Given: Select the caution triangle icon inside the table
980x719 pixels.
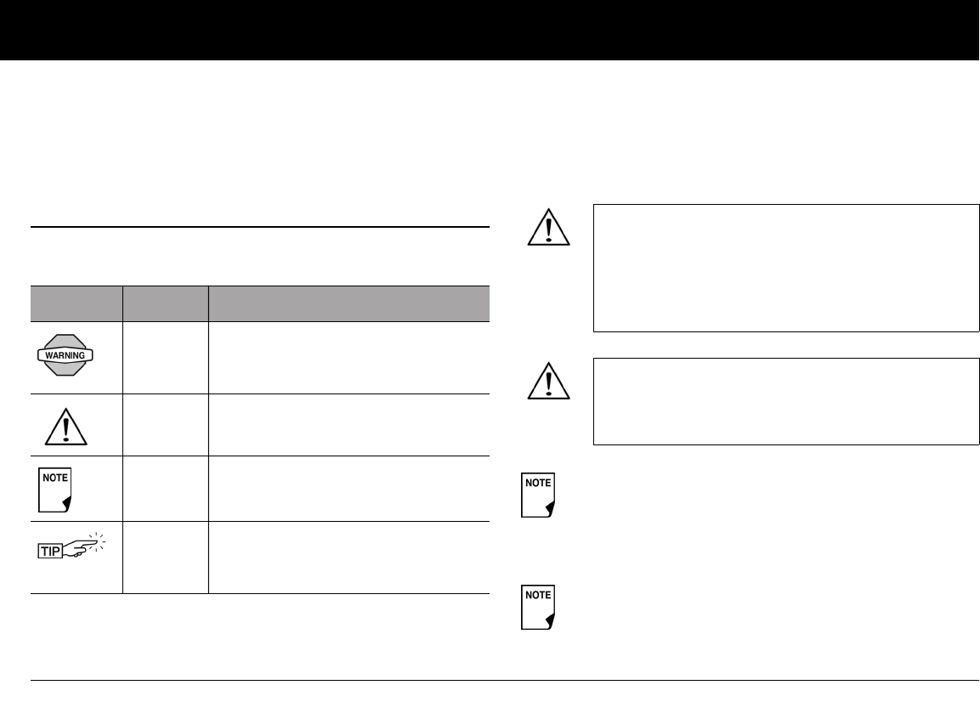Looking at the screenshot, I should 65,427.
